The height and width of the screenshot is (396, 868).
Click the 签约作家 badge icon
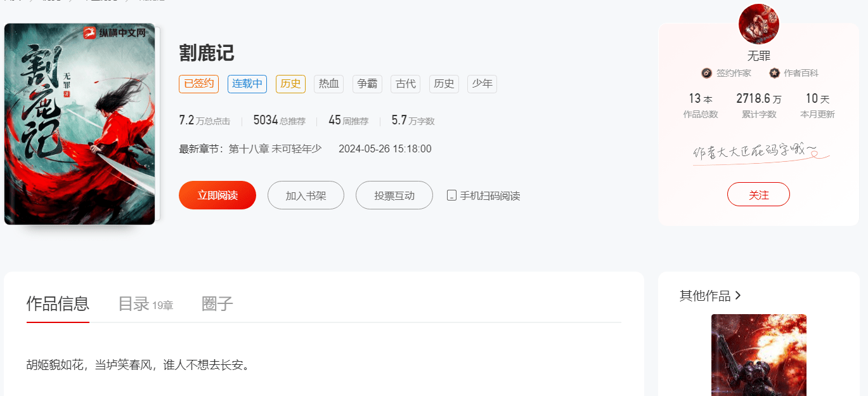tap(706, 73)
